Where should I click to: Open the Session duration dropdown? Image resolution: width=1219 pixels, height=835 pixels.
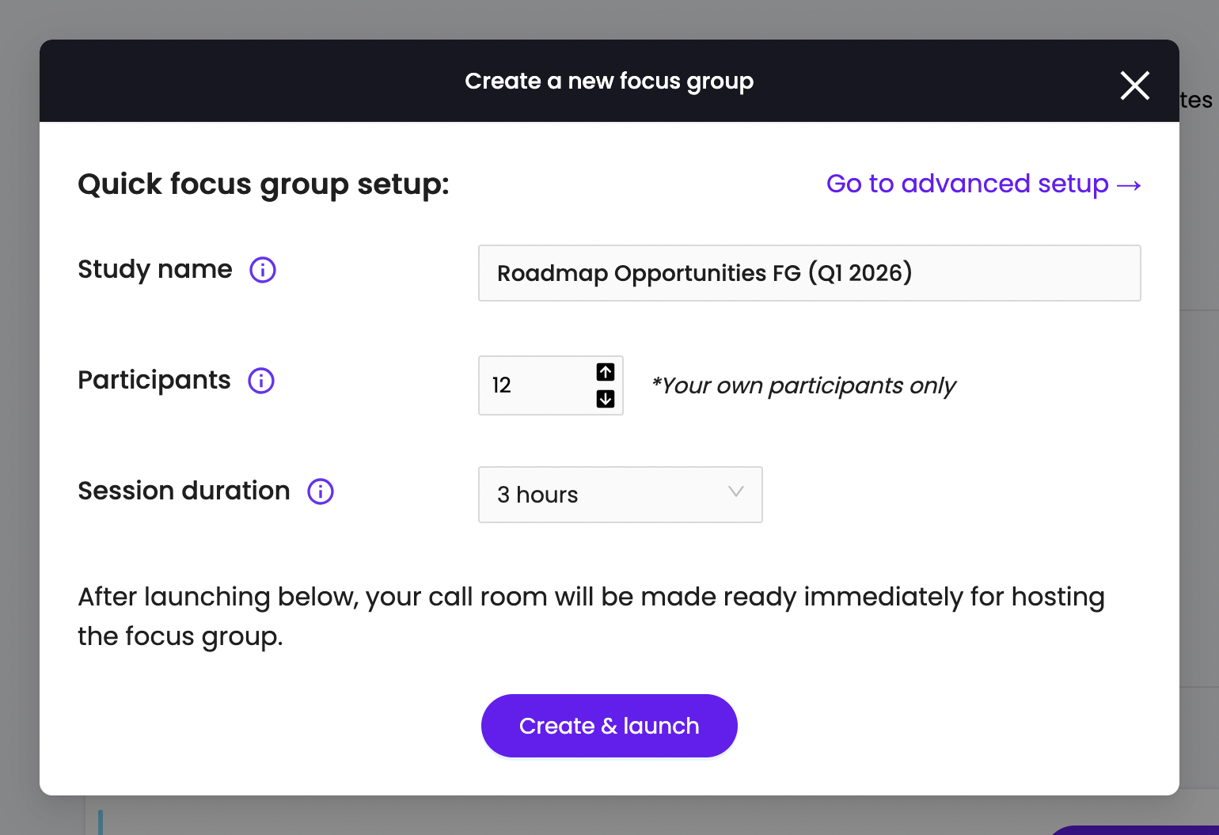coord(620,495)
